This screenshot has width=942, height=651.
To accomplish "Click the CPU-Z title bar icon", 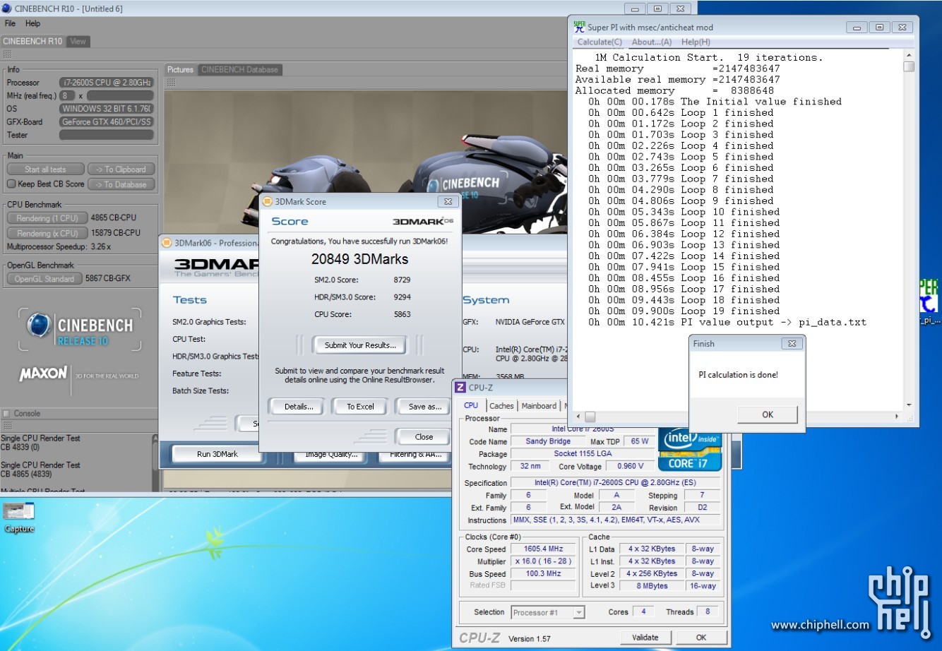I will pyautogui.click(x=460, y=387).
